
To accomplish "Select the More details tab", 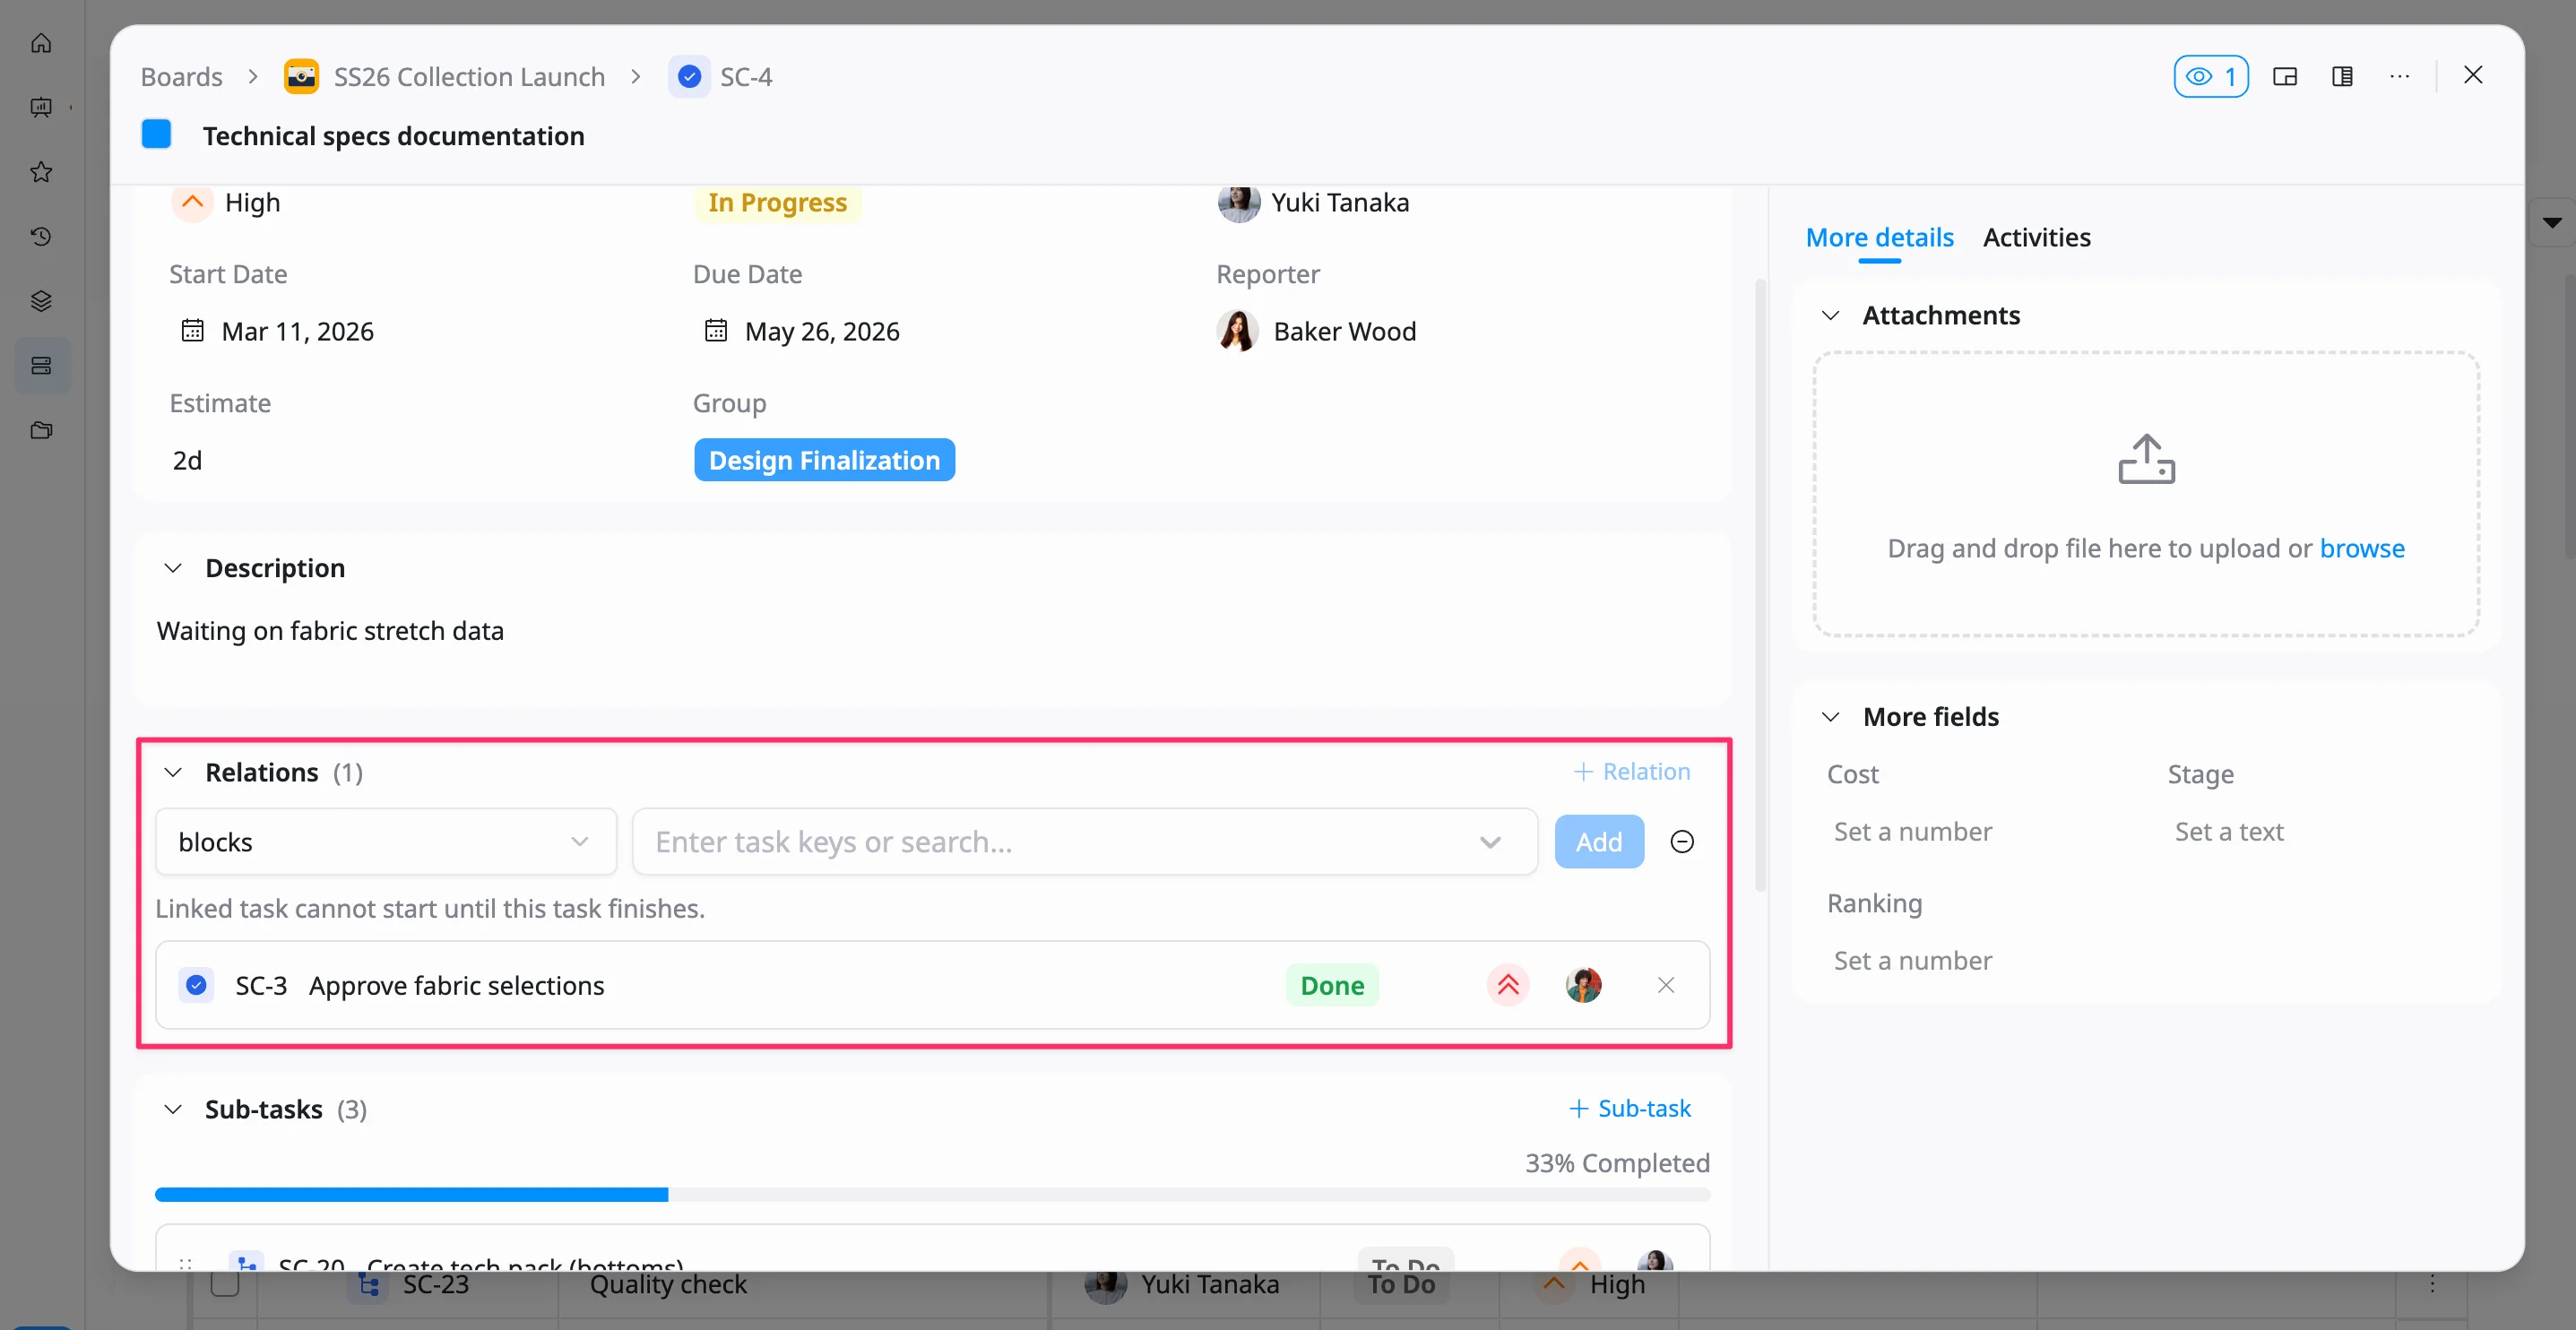I will [x=1879, y=238].
